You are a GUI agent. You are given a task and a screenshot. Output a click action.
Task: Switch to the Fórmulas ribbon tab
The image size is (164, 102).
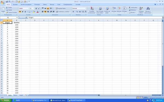[x=37, y=4]
